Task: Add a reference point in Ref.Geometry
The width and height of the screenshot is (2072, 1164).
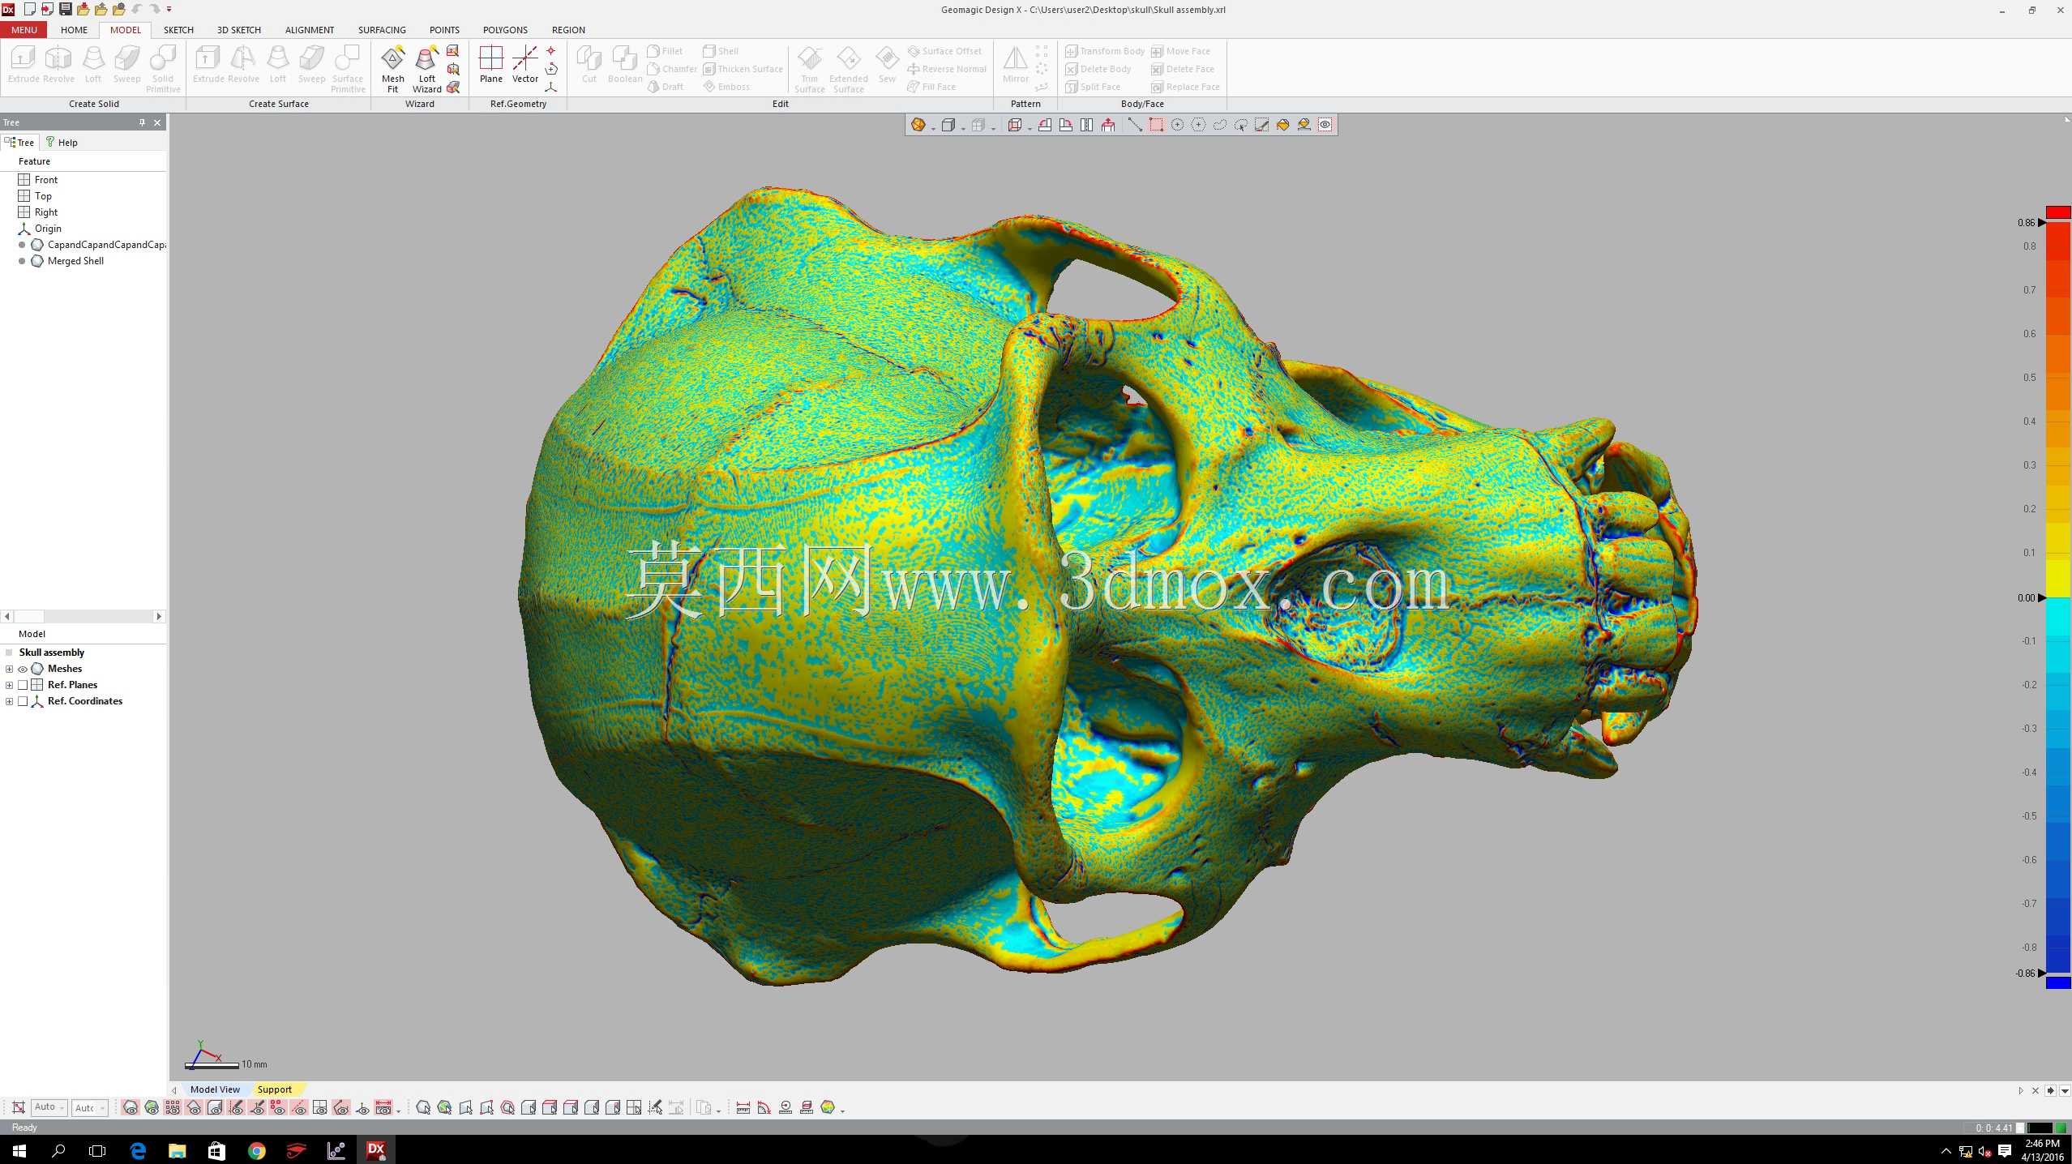Action: click(x=551, y=51)
